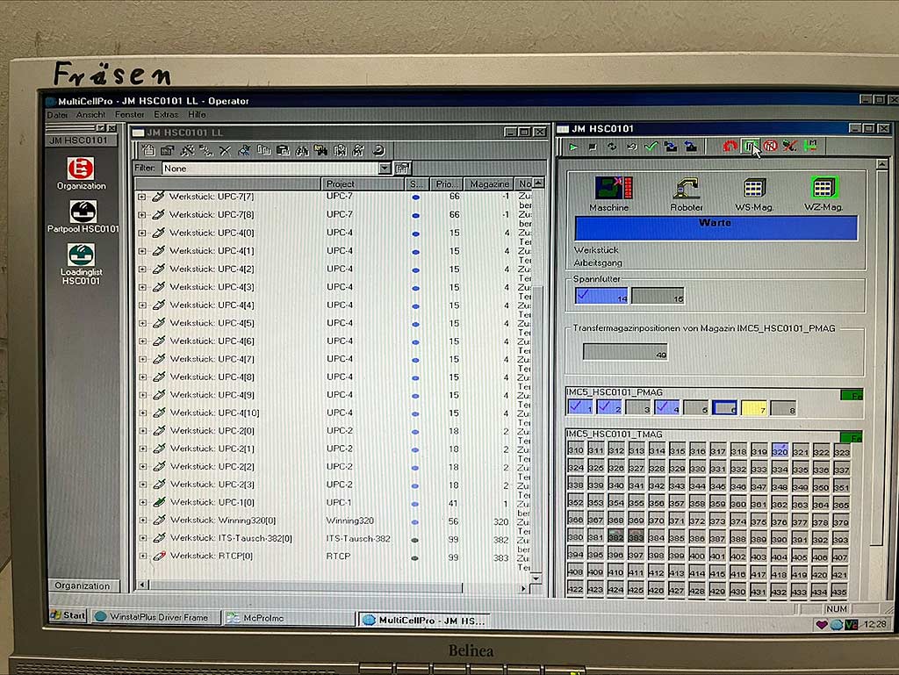Screen dimensions: 899x675
Task: Select the yellow PMAG position 7
Action: point(754,408)
